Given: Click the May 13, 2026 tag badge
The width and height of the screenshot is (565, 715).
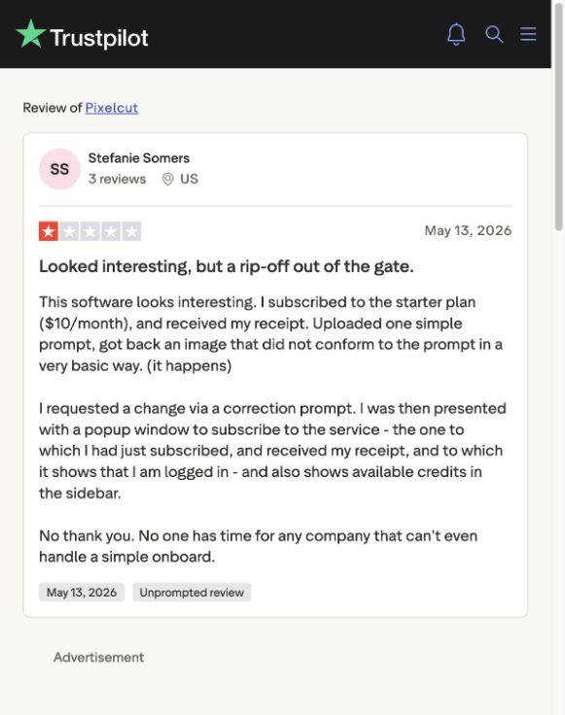Looking at the screenshot, I should click(82, 592).
